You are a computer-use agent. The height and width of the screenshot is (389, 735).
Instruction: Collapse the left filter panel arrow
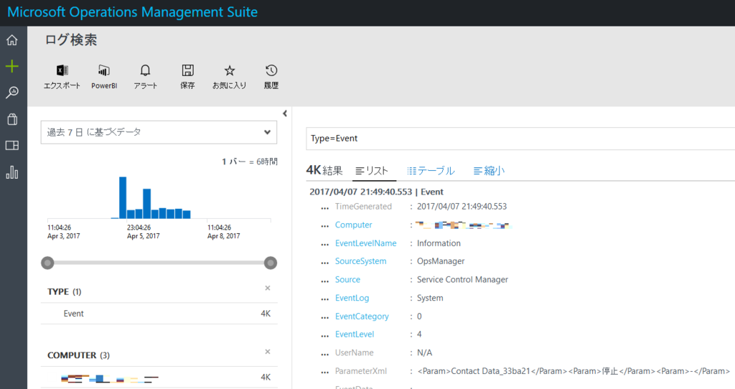click(285, 113)
